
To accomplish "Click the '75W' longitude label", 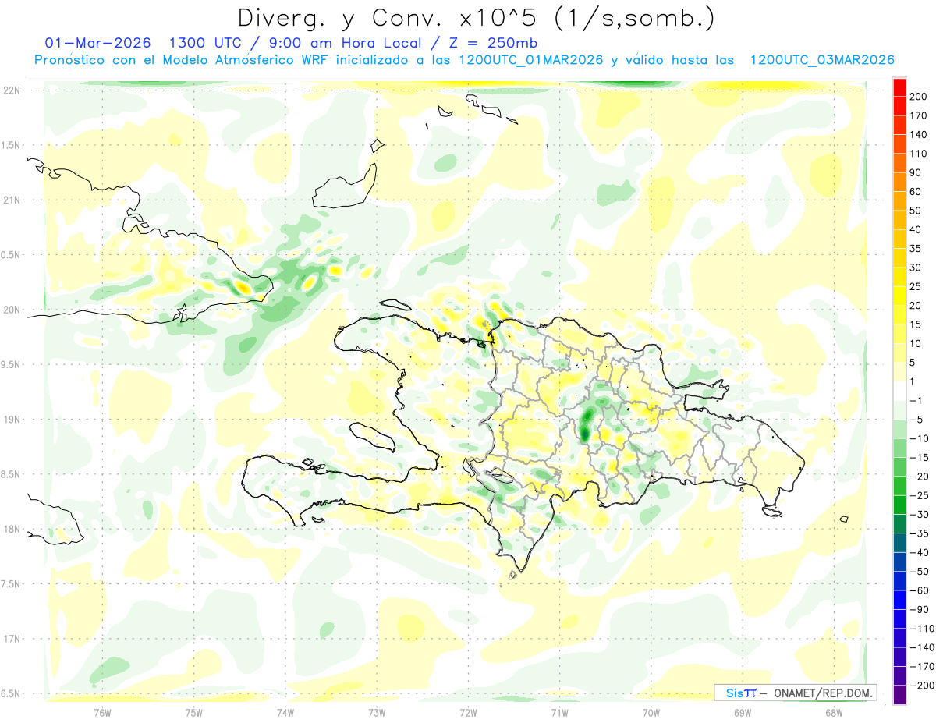I will pyautogui.click(x=194, y=712).
